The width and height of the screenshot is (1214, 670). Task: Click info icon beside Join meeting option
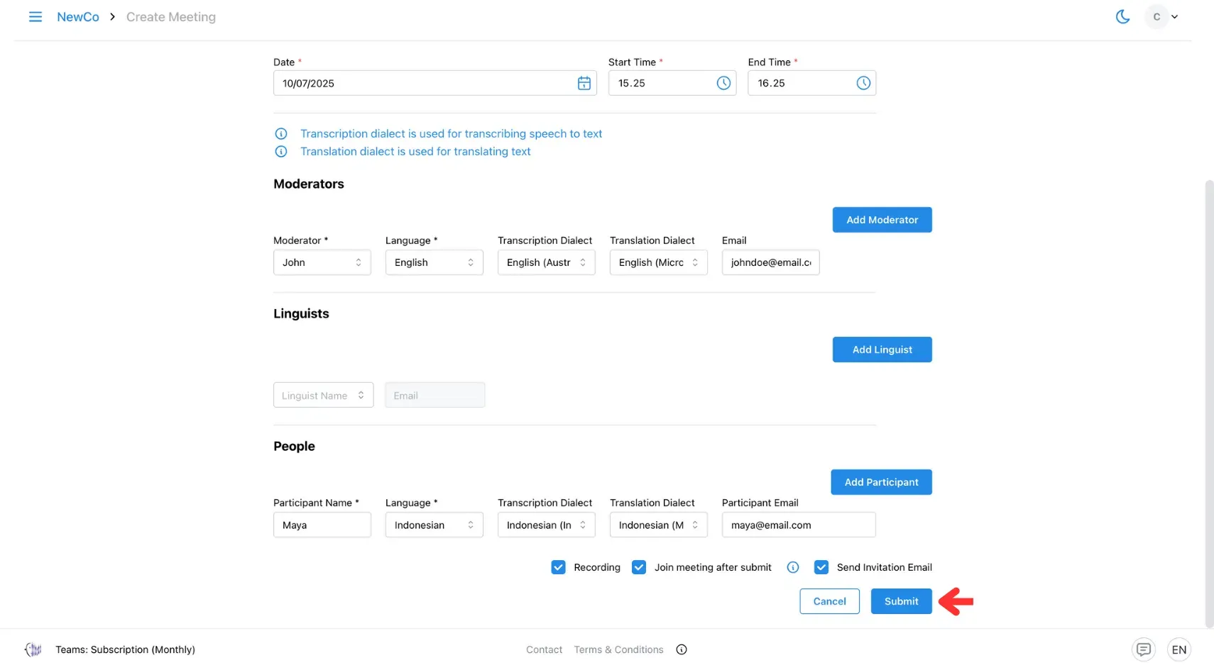[x=793, y=567]
